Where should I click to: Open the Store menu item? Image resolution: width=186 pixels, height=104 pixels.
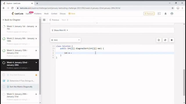(x=72, y=14)
